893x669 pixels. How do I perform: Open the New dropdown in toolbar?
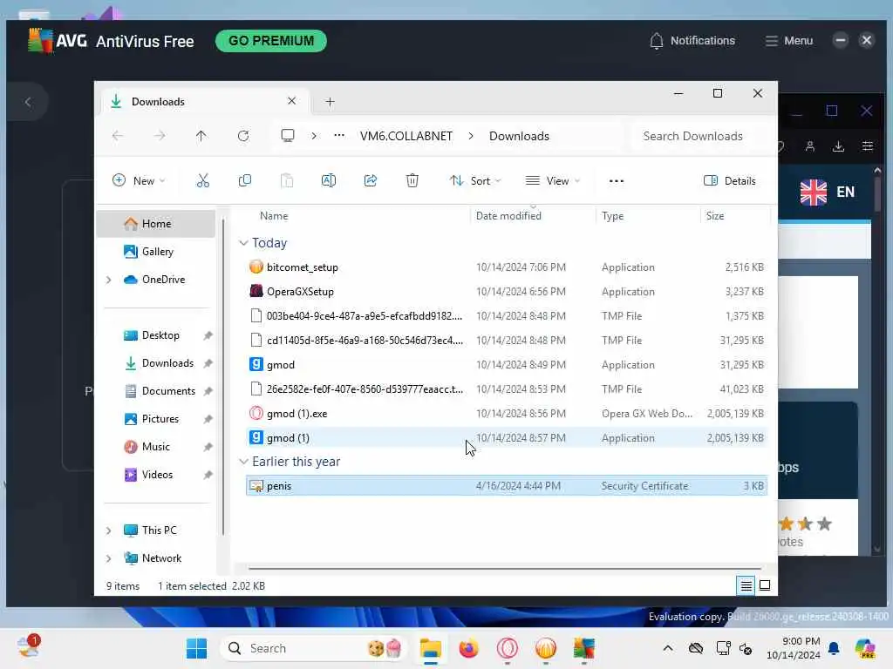(139, 181)
